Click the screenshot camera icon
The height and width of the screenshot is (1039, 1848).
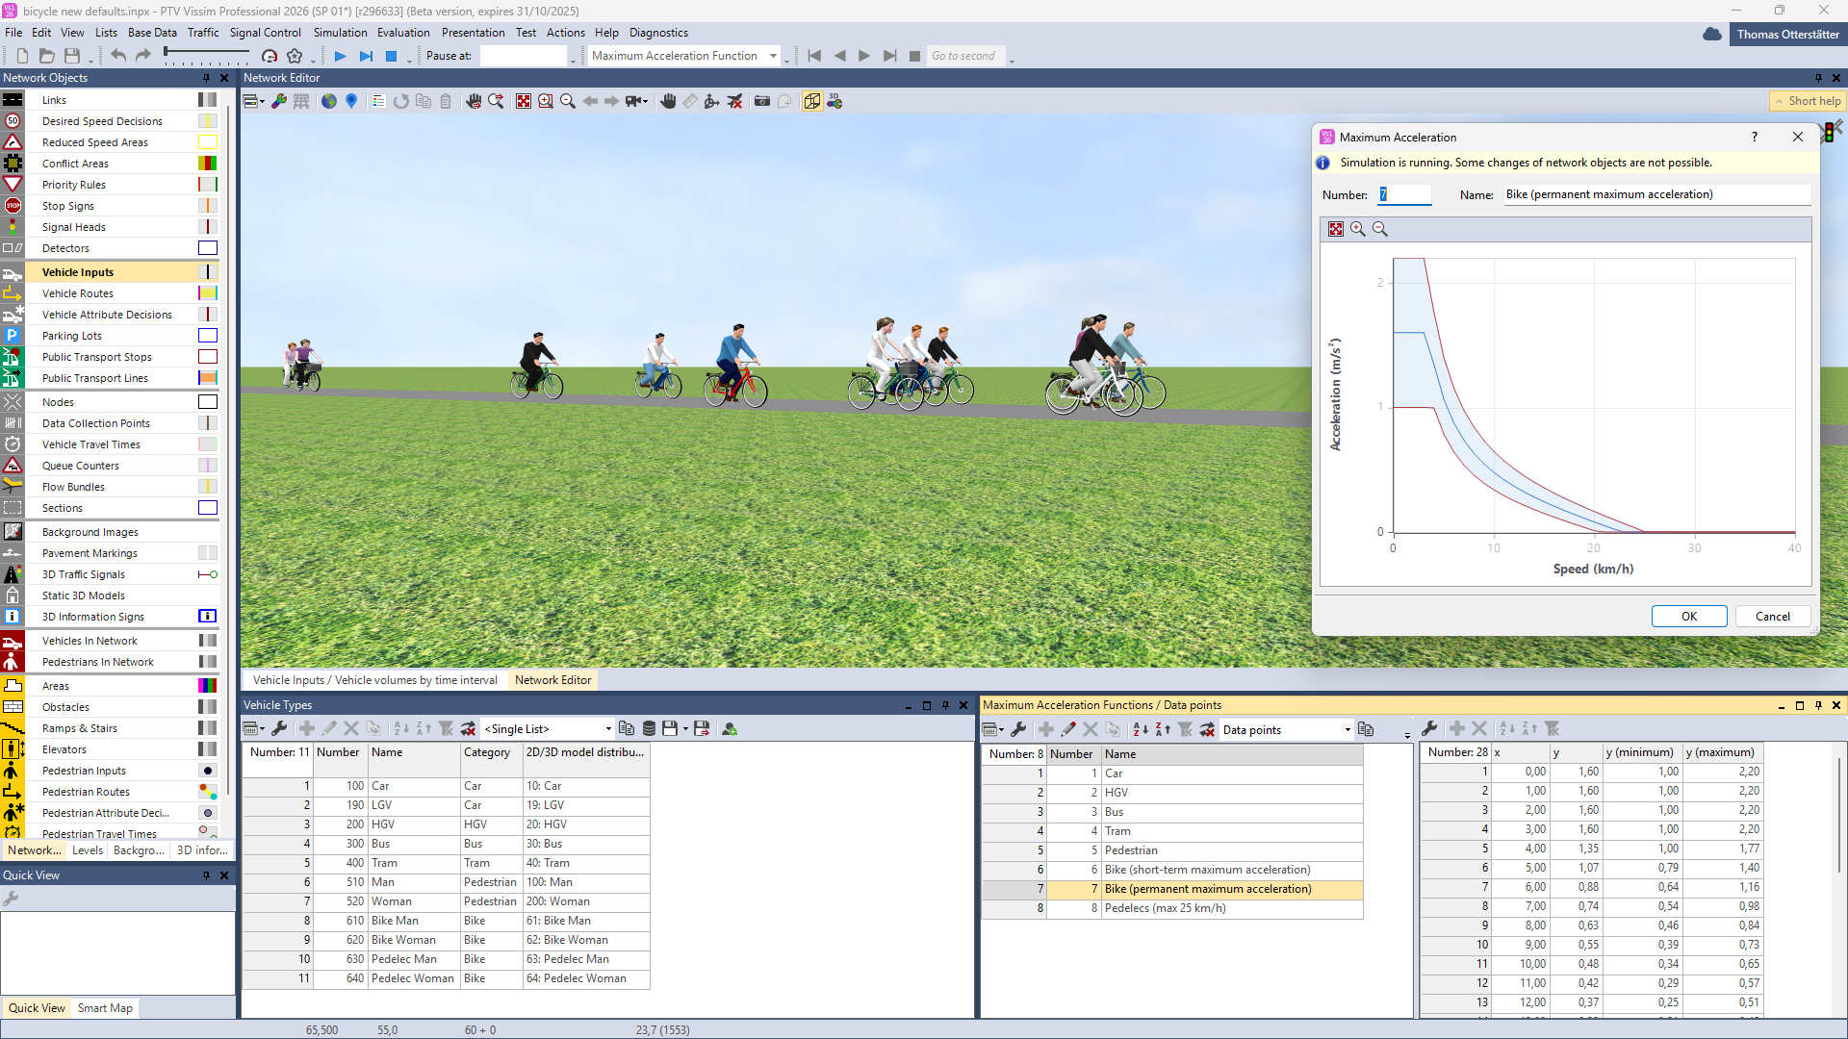[x=762, y=101]
